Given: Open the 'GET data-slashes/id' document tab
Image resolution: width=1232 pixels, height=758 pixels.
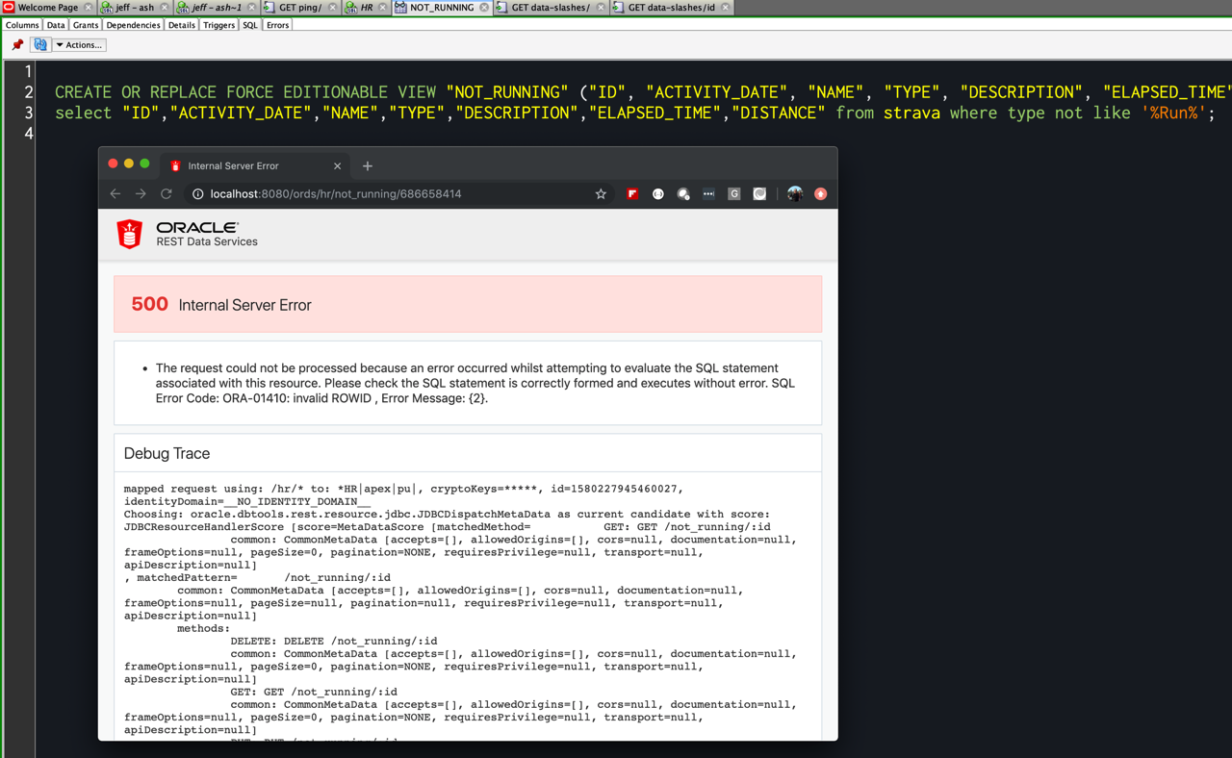Looking at the screenshot, I should coord(672,8).
